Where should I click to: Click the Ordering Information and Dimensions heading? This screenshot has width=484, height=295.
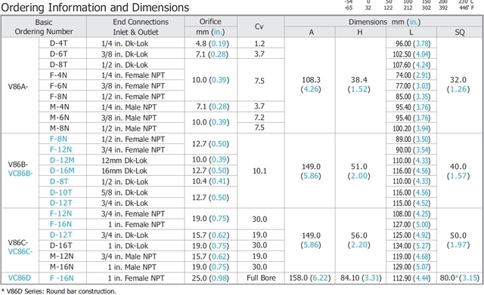point(95,8)
